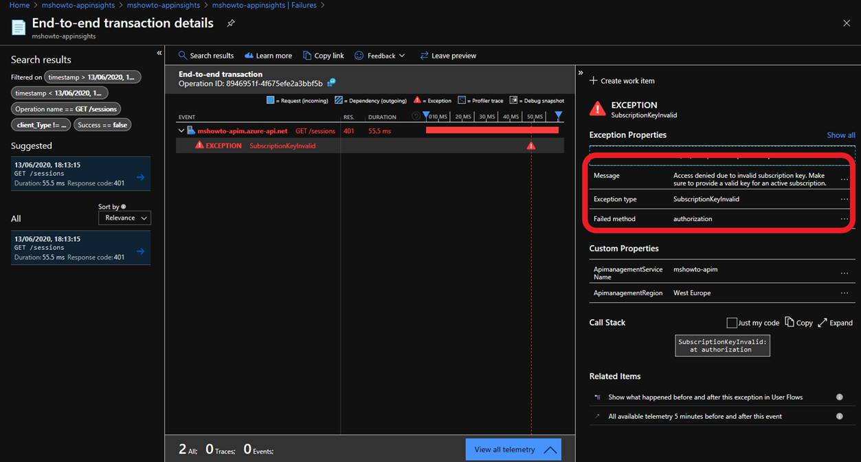This screenshot has height=462, width=861.
Task: Click the DURATION column header
Action: [x=382, y=117]
